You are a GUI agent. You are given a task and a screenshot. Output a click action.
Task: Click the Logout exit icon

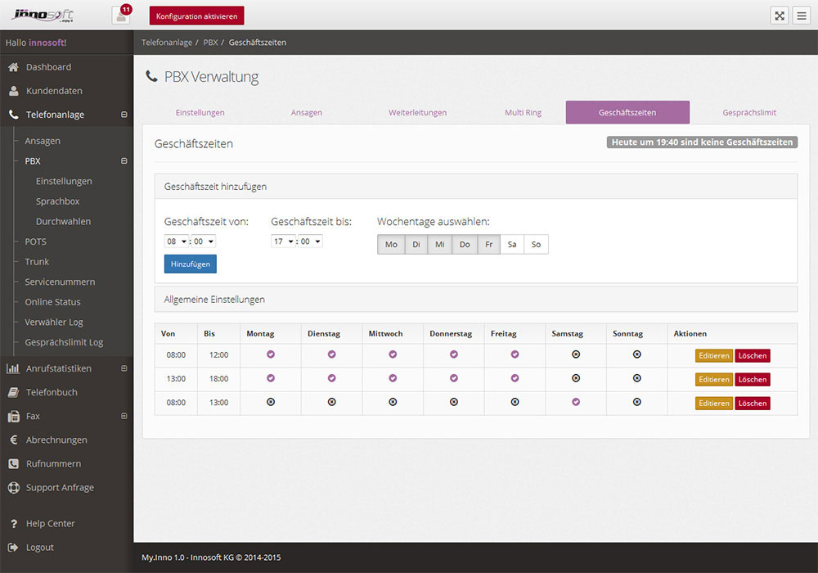coord(13,548)
